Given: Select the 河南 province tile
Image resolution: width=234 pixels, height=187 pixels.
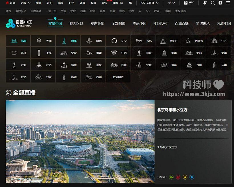Looking at the screenshot, I should 168,53.
